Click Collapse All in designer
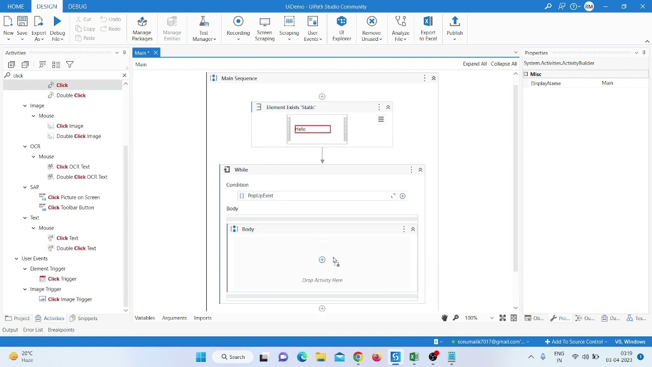 click(504, 64)
